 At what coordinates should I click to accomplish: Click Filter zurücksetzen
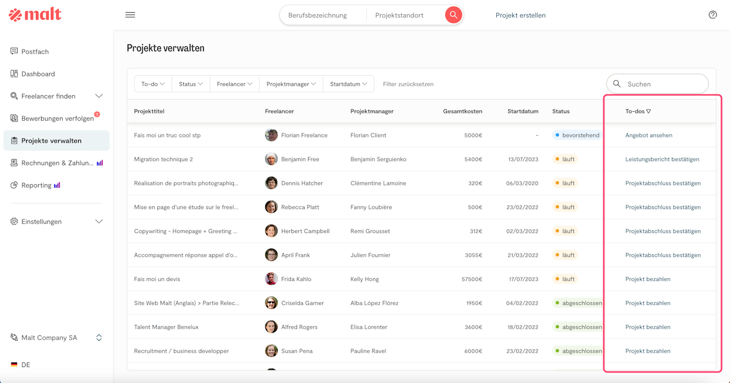point(408,84)
